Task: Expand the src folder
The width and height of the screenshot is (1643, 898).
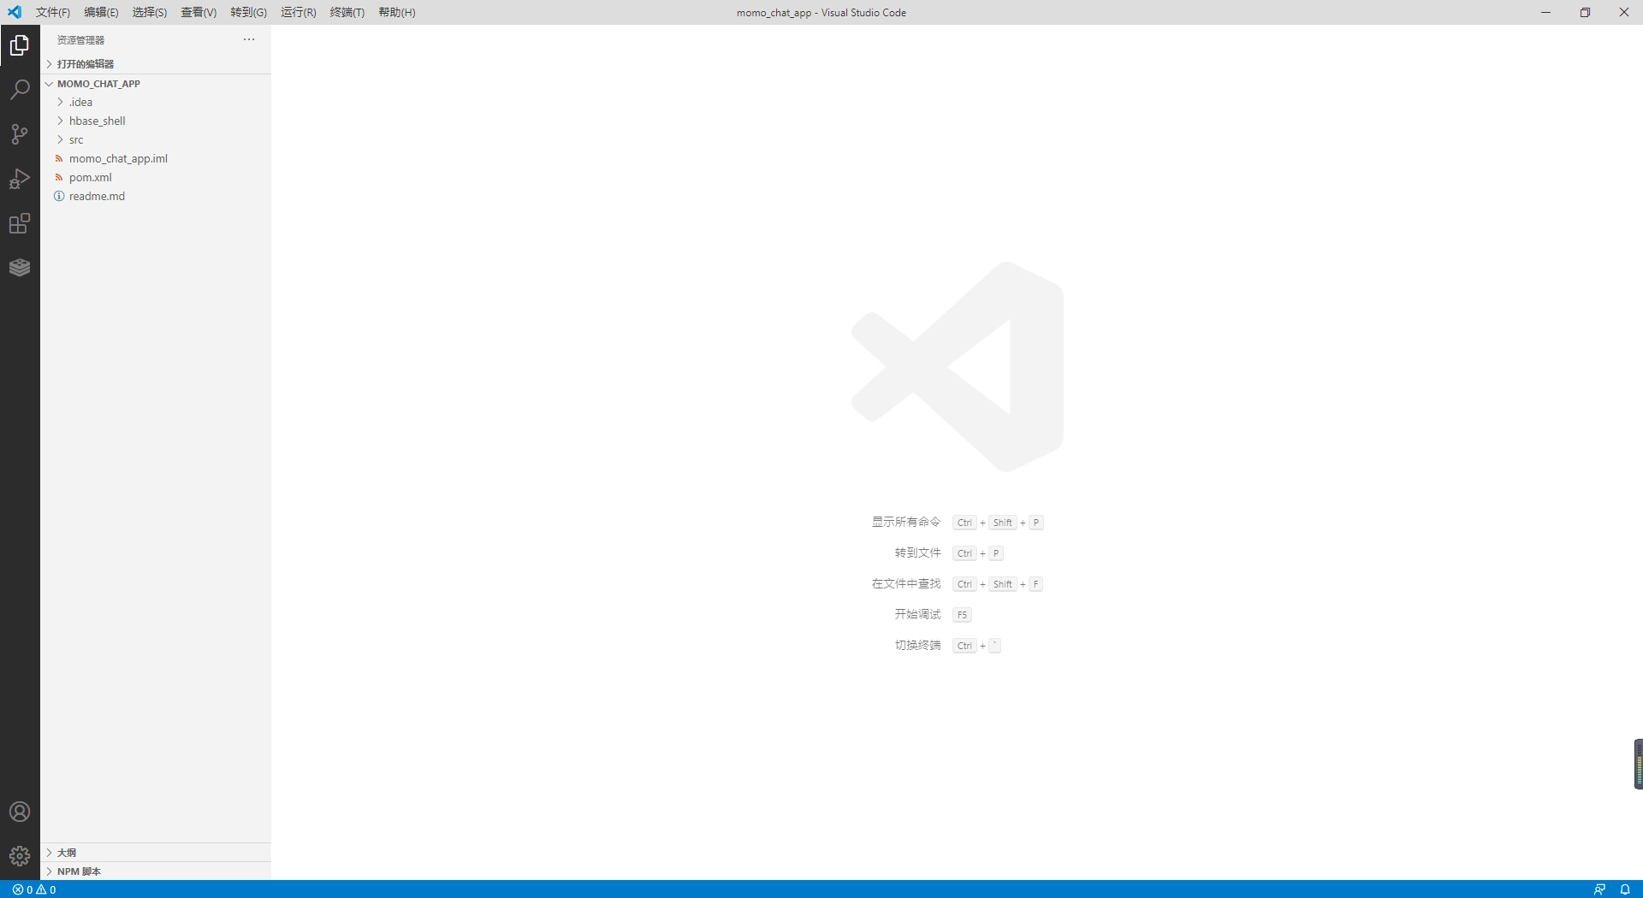Action: pos(156,140)
